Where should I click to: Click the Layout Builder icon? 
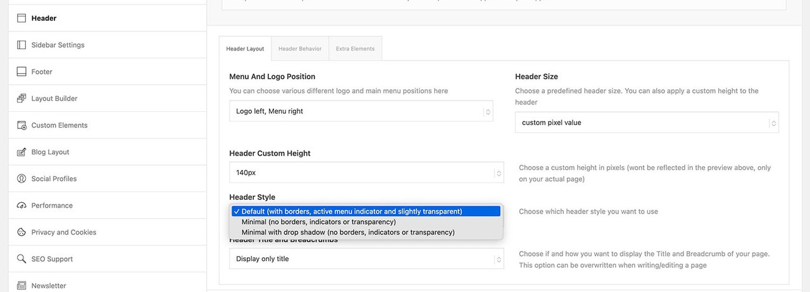click(x=21, y=99)
